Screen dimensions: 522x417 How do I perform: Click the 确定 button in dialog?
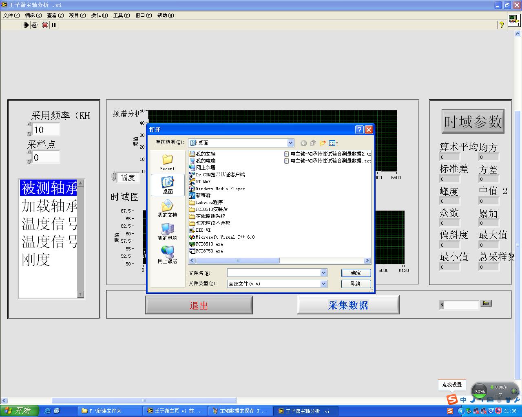[x=356, y=273]
